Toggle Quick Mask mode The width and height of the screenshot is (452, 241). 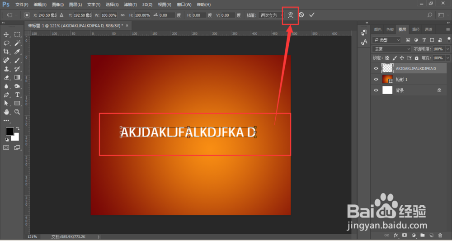pyautogui.click(x=6, y=147)
